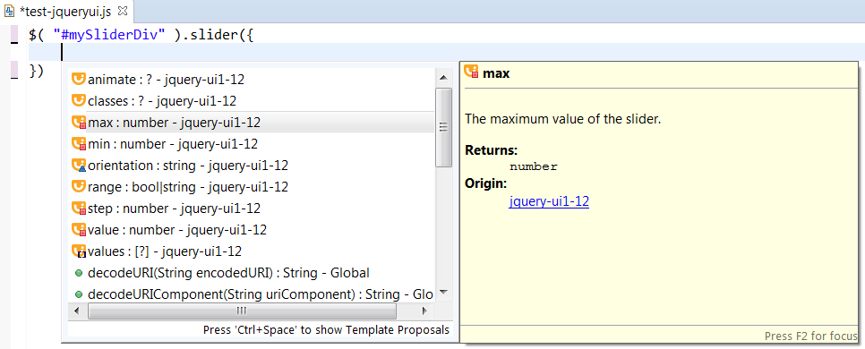Choose 'animate : ?' completion proposal

point(253,80)
